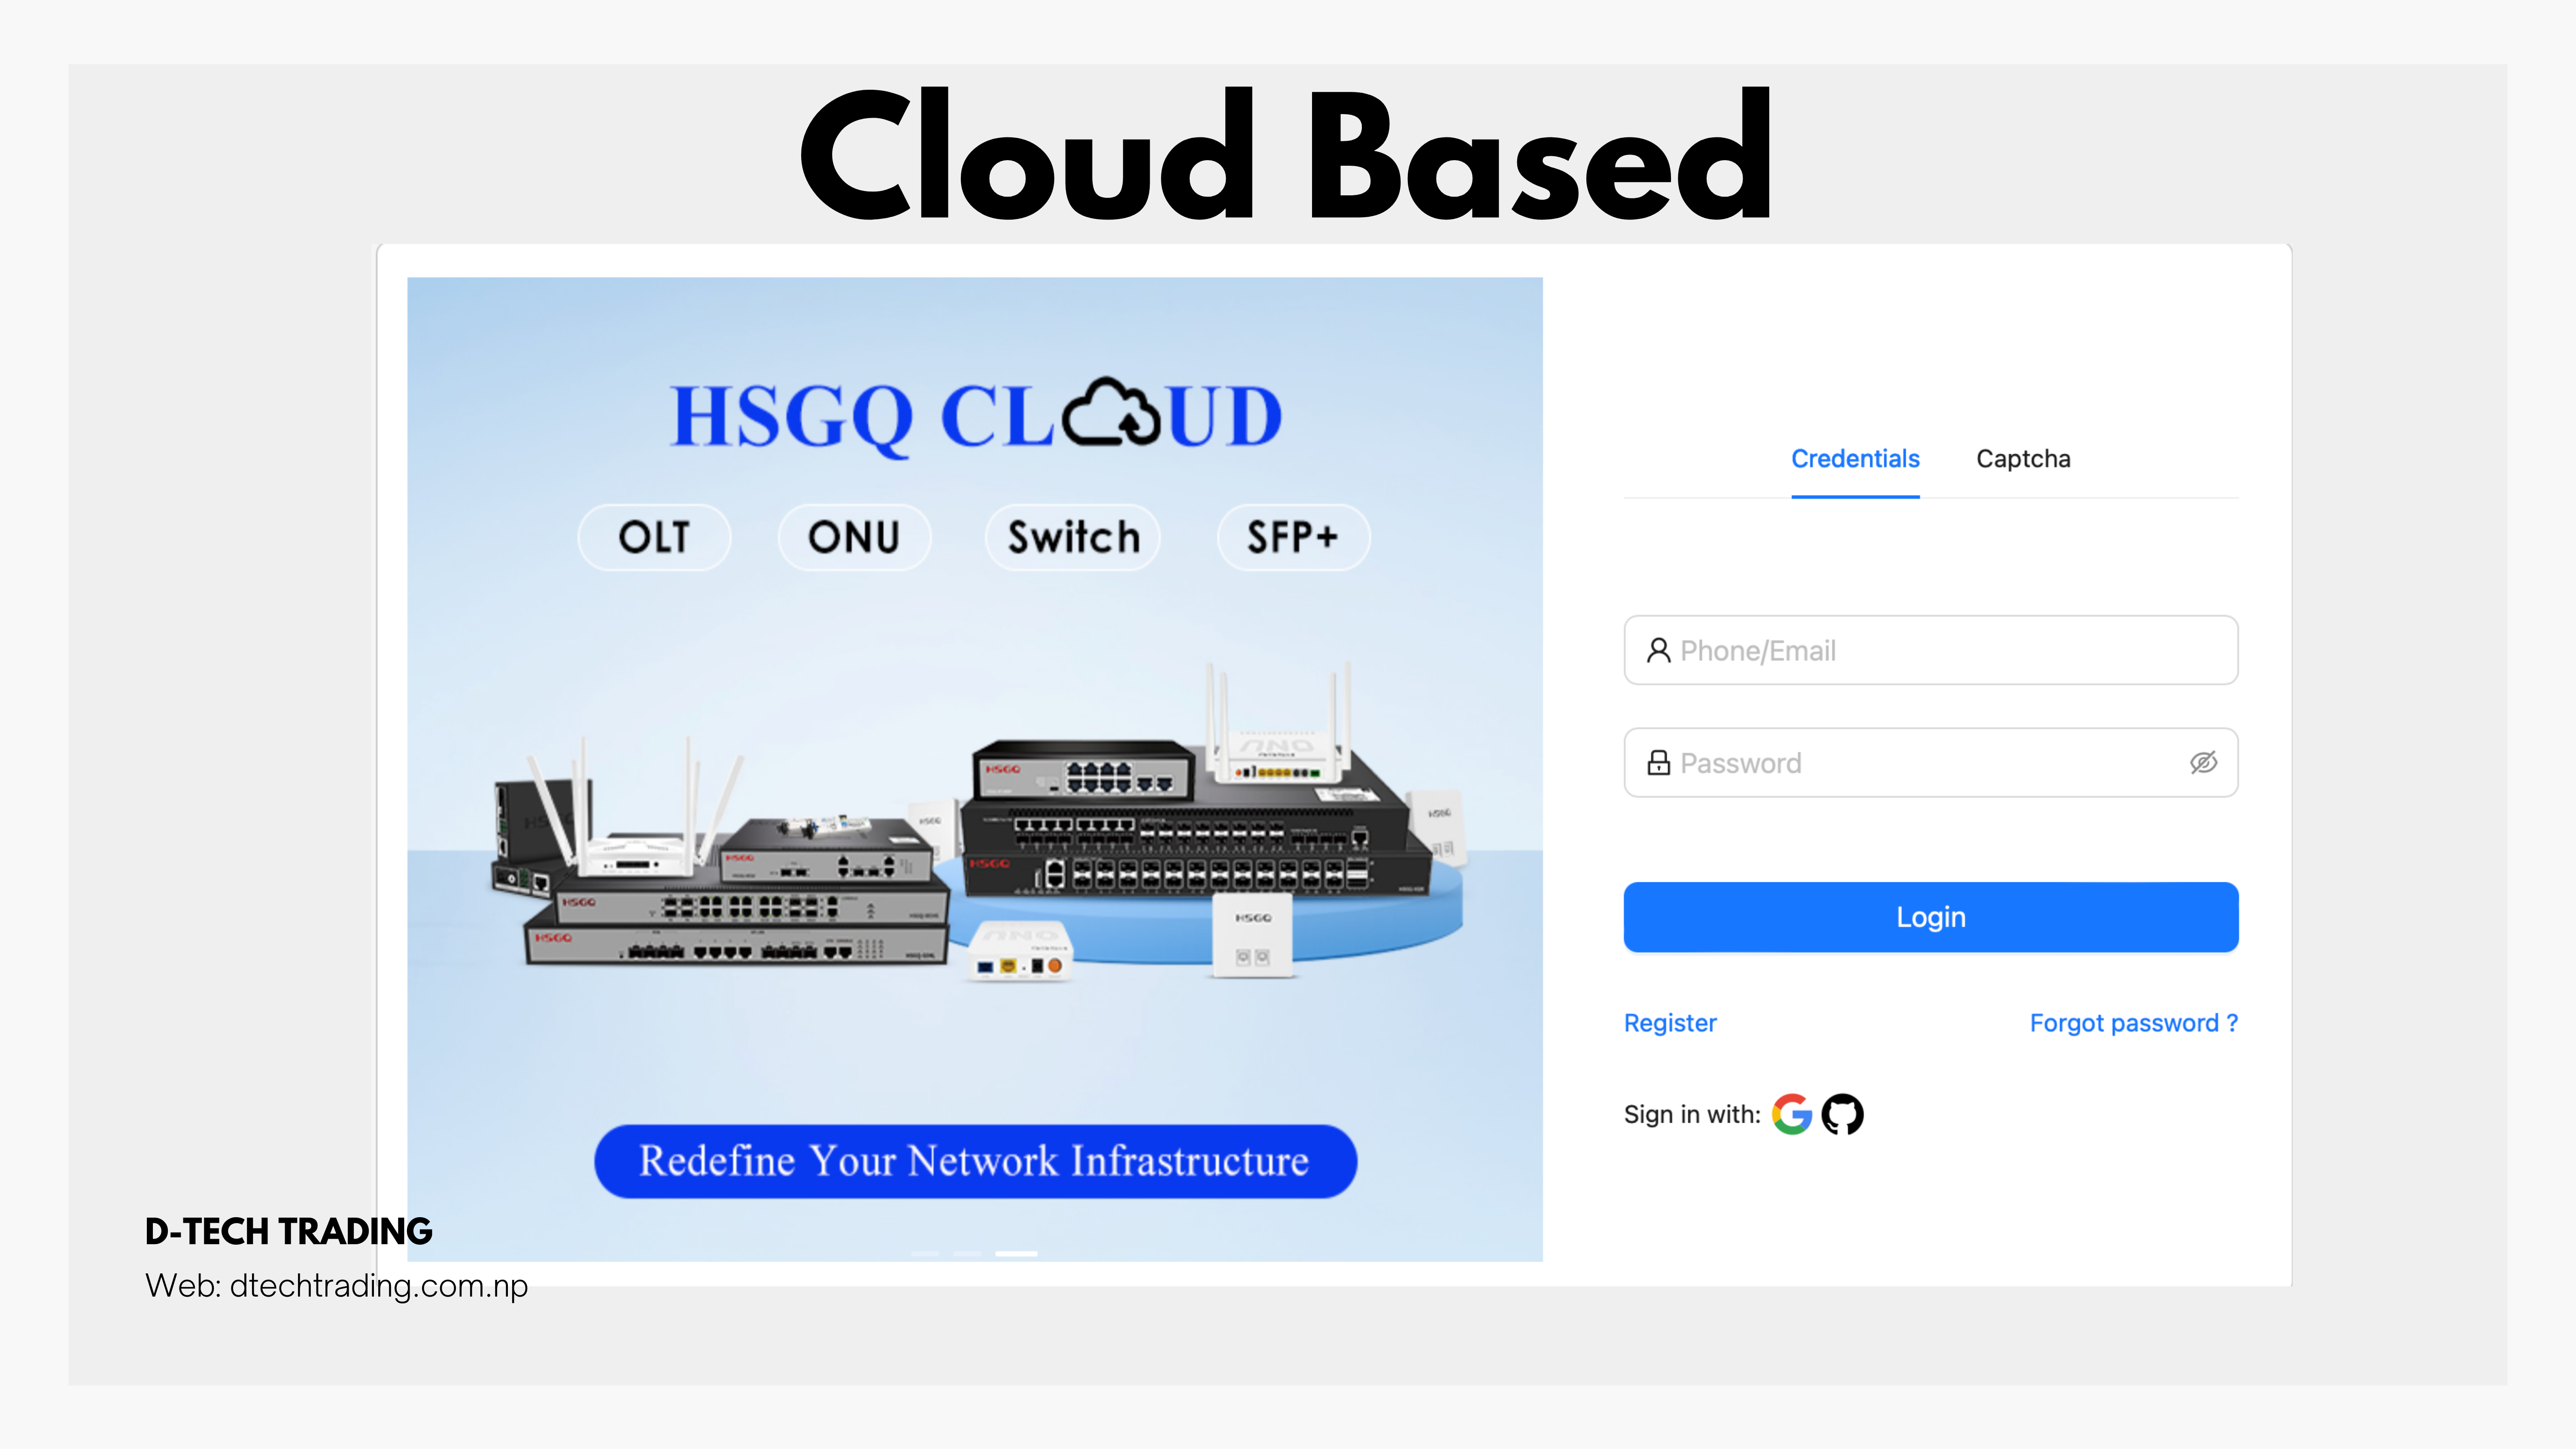Switch to the Credentials tab
The image size is (2576, 1449).
click(x=1855, y=459)
